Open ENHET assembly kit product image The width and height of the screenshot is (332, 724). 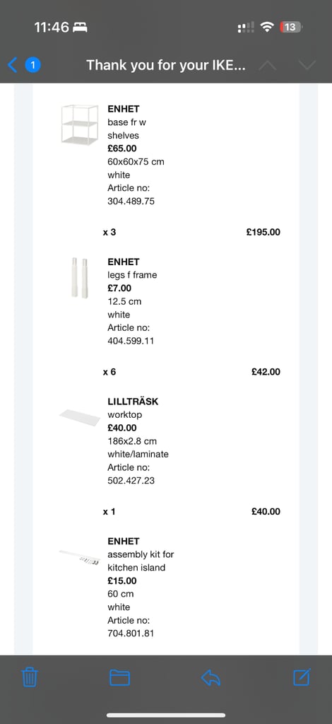(x=80, y=557)
